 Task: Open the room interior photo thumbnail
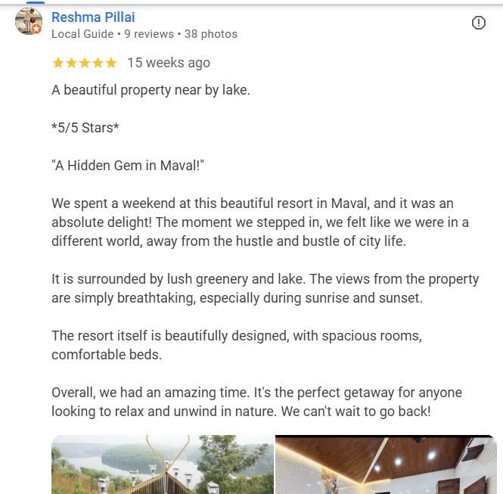[386, 464]
